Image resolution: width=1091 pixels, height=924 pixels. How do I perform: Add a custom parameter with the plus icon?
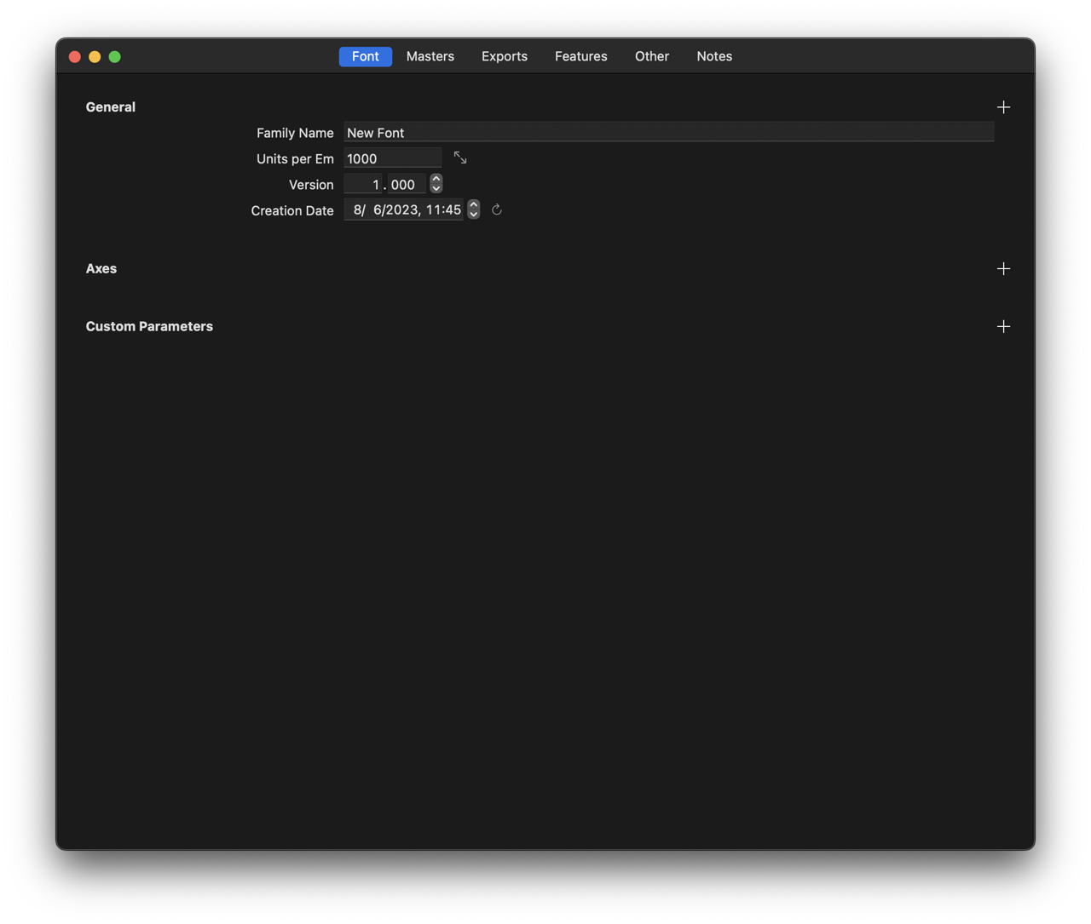click(1003, 326)
